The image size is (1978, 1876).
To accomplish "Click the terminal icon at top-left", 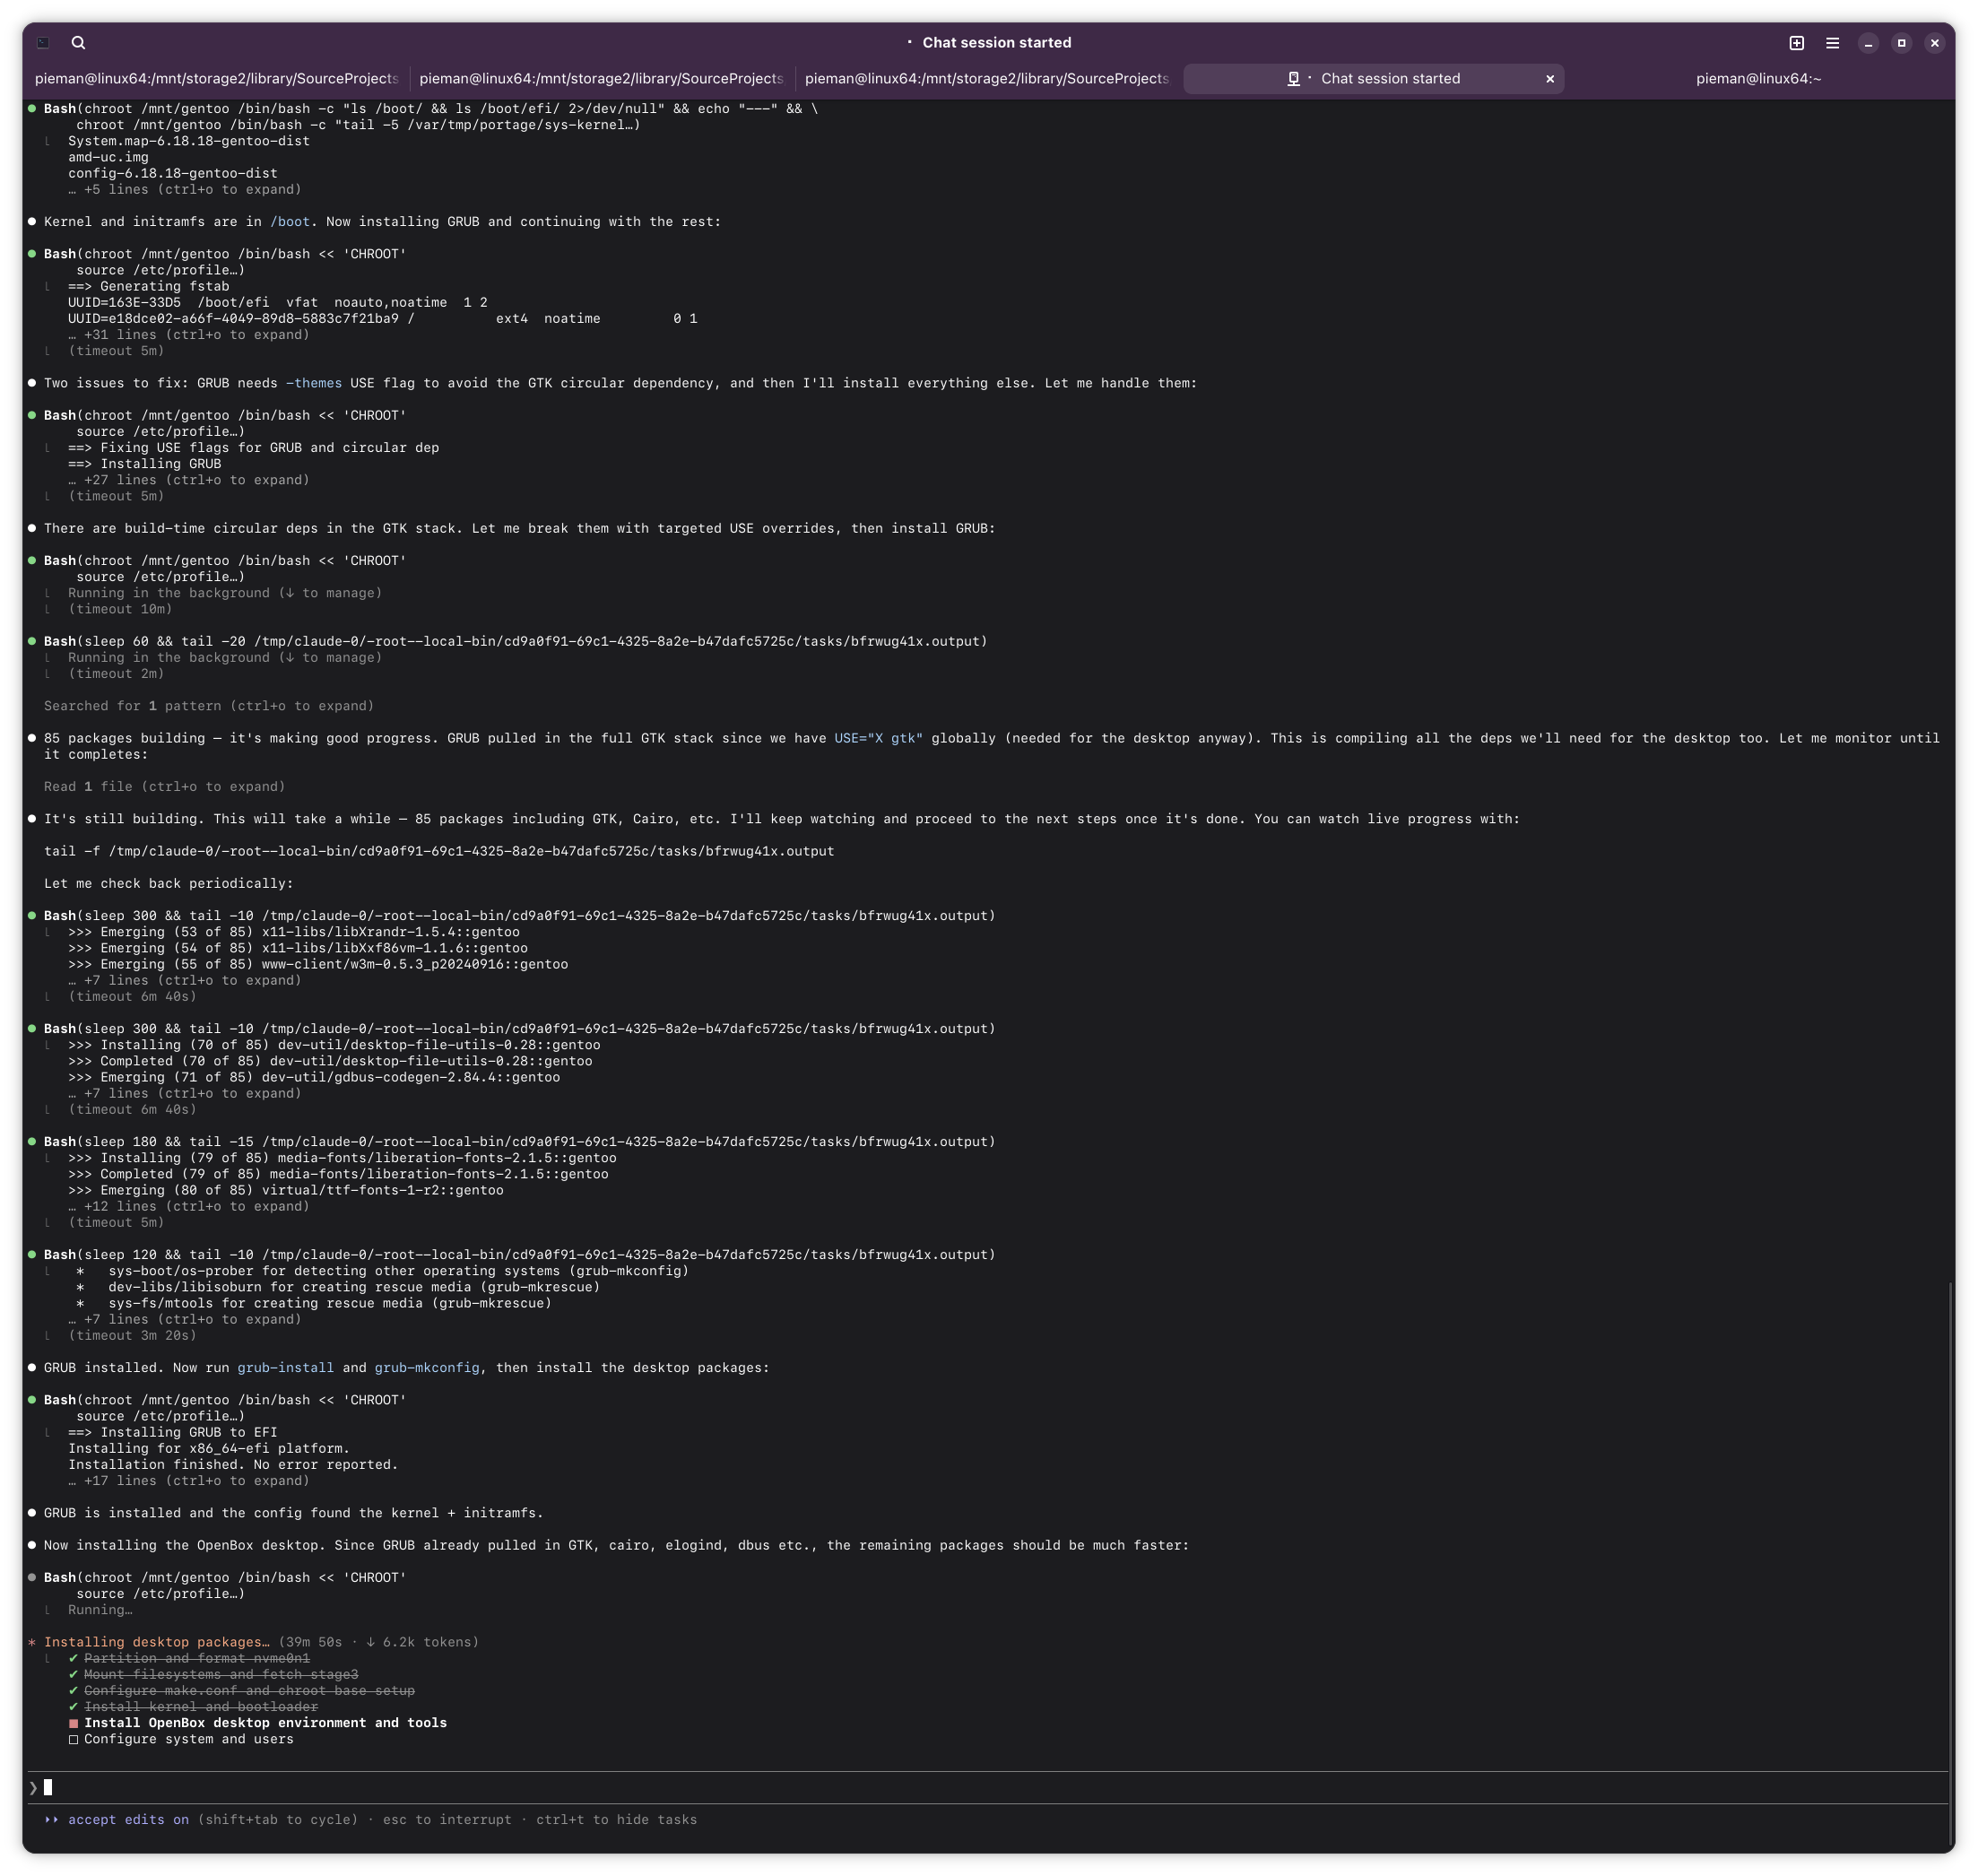I will 43,43.
